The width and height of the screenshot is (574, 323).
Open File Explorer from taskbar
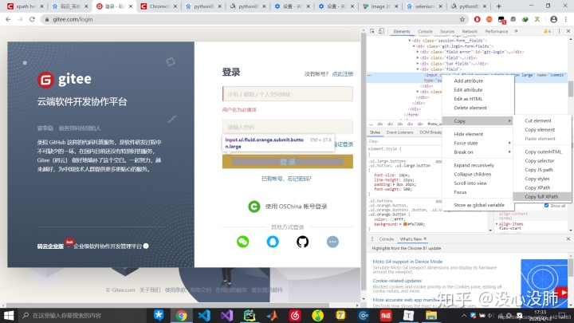click(x=431, y=315)
